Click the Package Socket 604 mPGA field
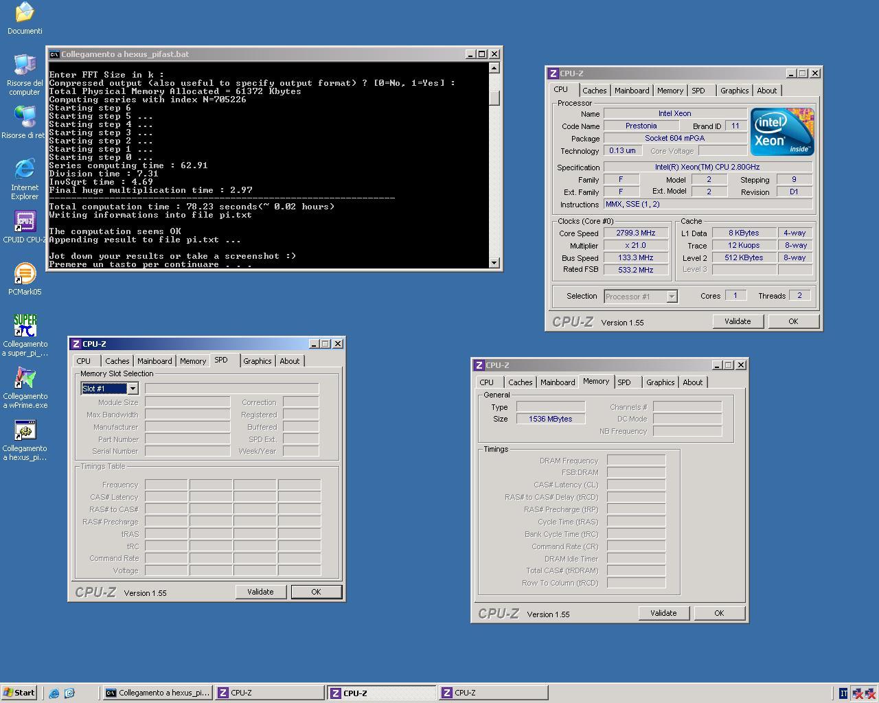Viewport: 879px width, 703px height. [x=674, y=139]
